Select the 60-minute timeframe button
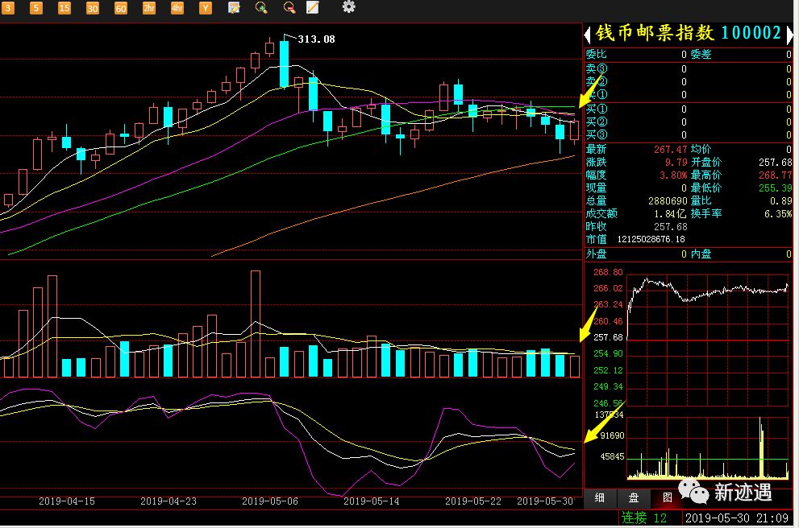Viewport: 799px width, 528px height. 121,7
